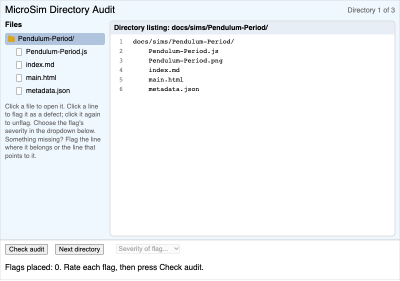Click the Directory listing header bar

pos(252,28)
